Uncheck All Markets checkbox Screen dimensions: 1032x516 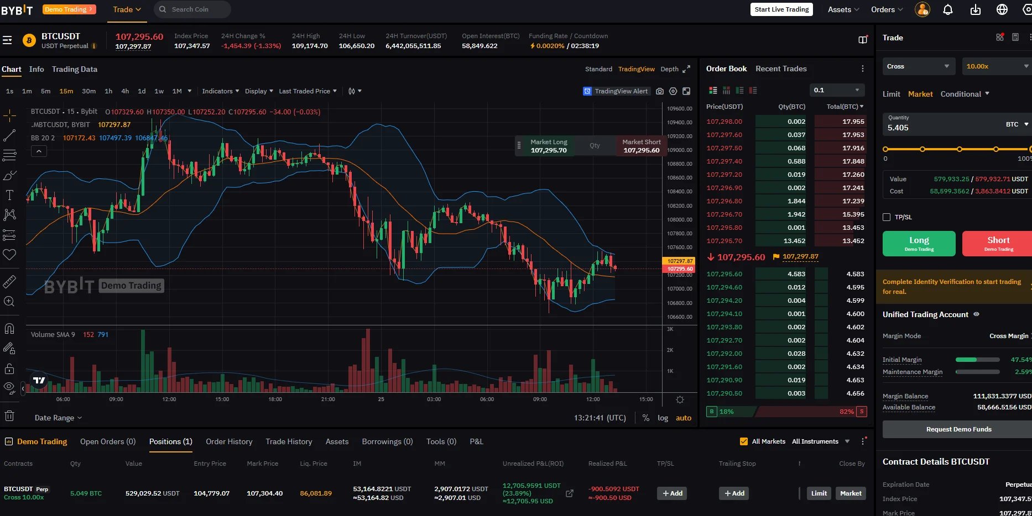pos(744,441)
